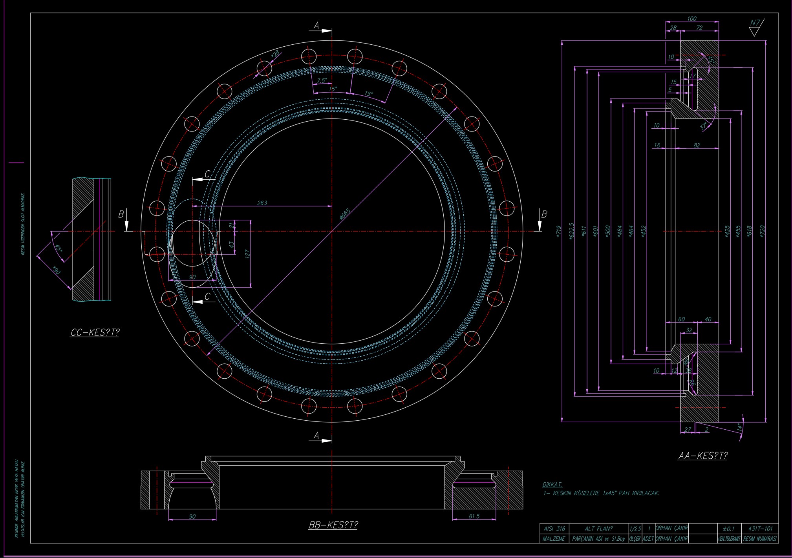
Task: Select the CC-KES?T? section title
Action: (95, 332)
